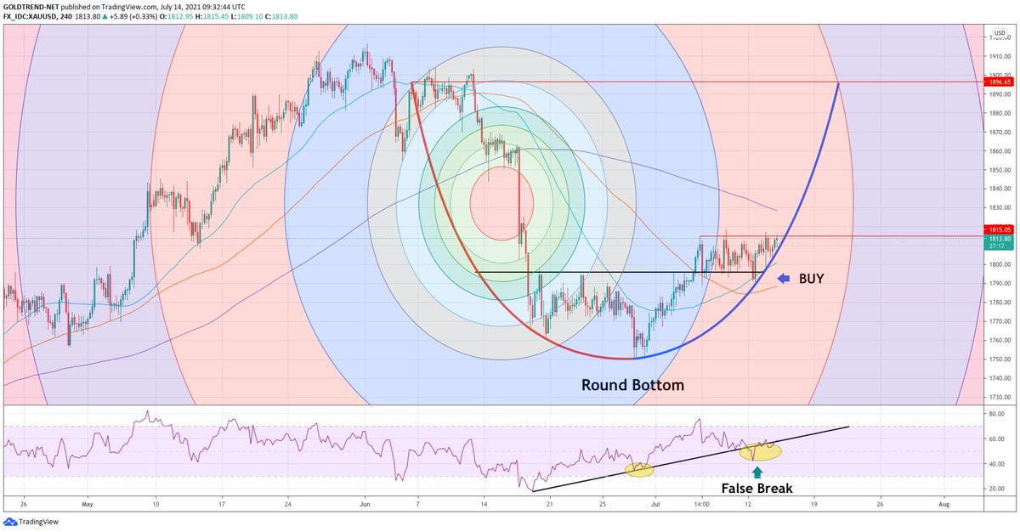
Task: Click the 20.00 level on RSI axis
Action: point(998,490)
